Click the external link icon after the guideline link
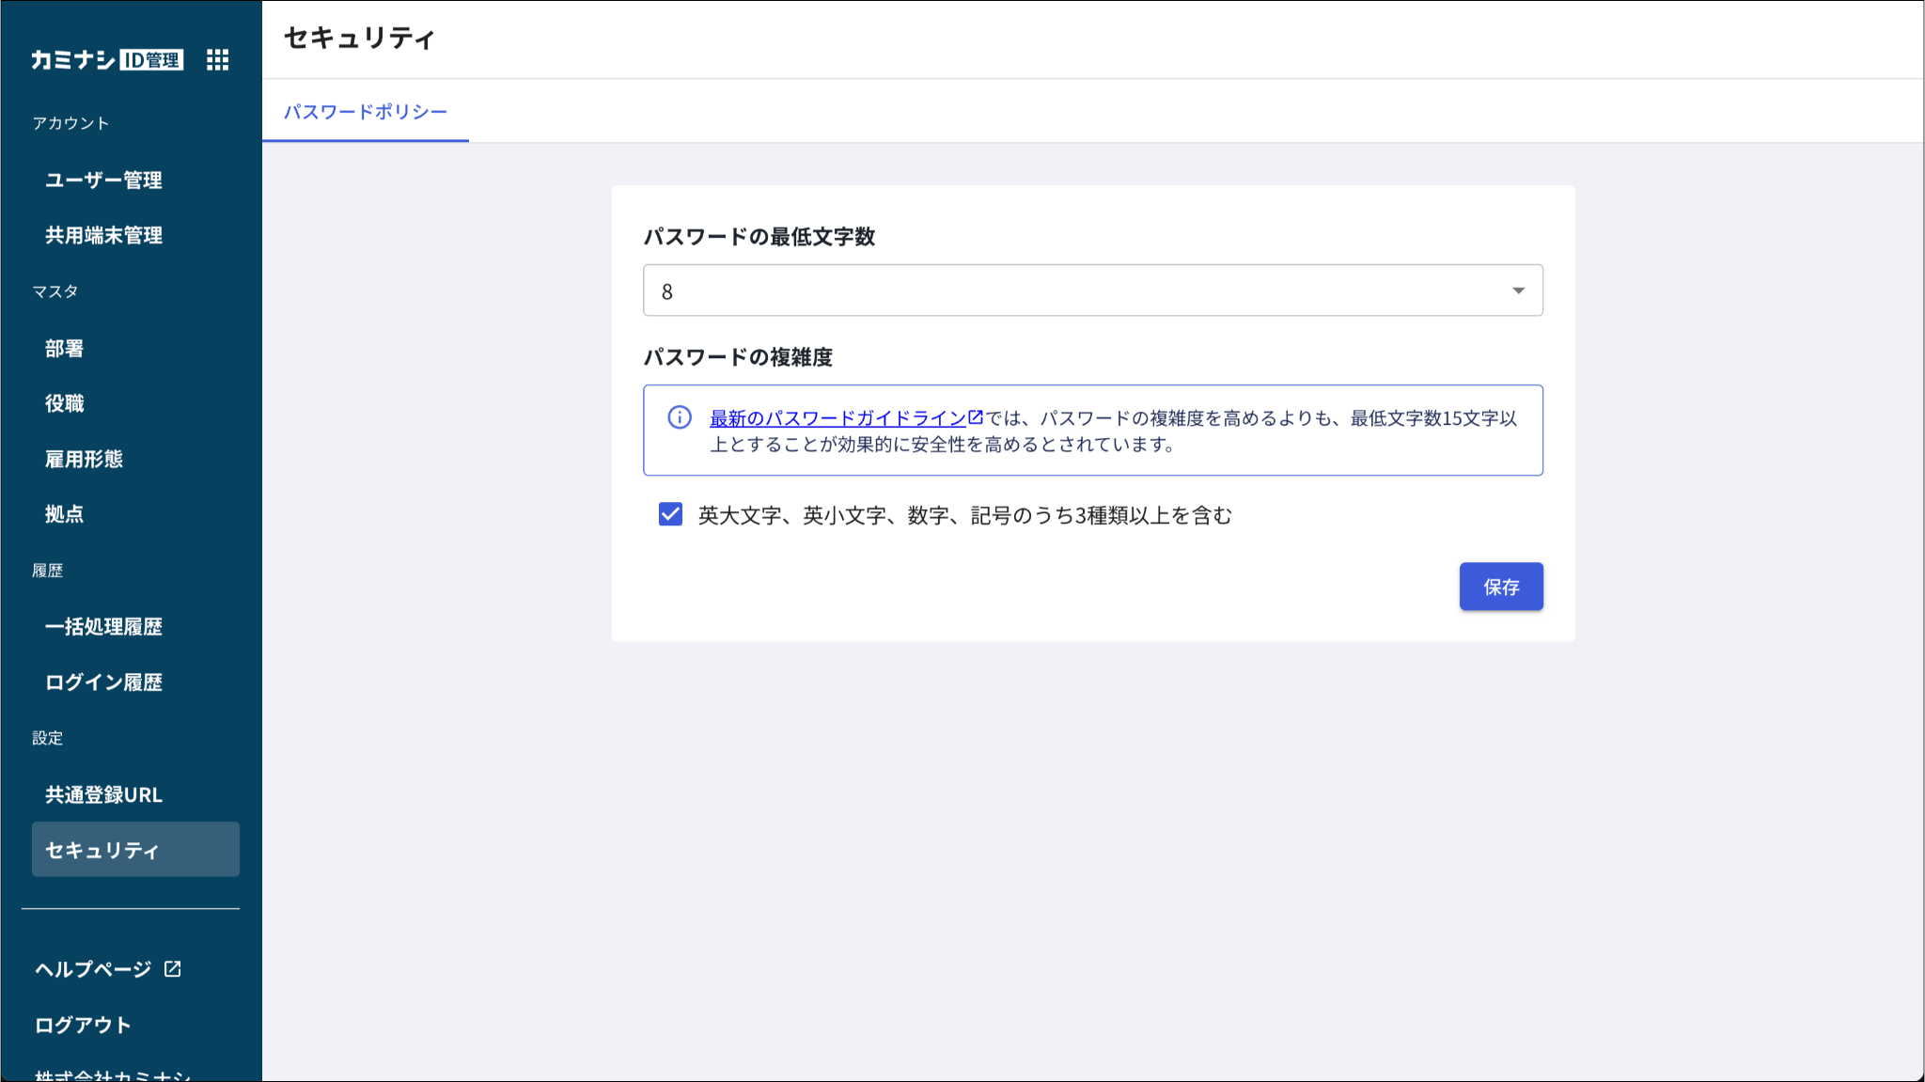The width and height of the screenshot is (1925, 1082). pyautogui.click(x=976, y=416)
